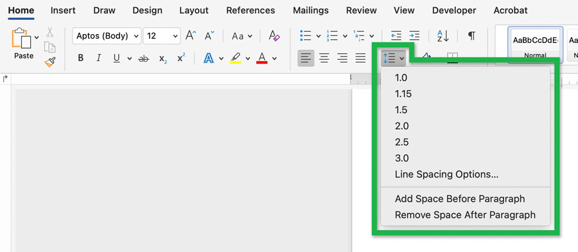578x252 pixels.
Task: Toggle Underline formatting
Action: 116,59
